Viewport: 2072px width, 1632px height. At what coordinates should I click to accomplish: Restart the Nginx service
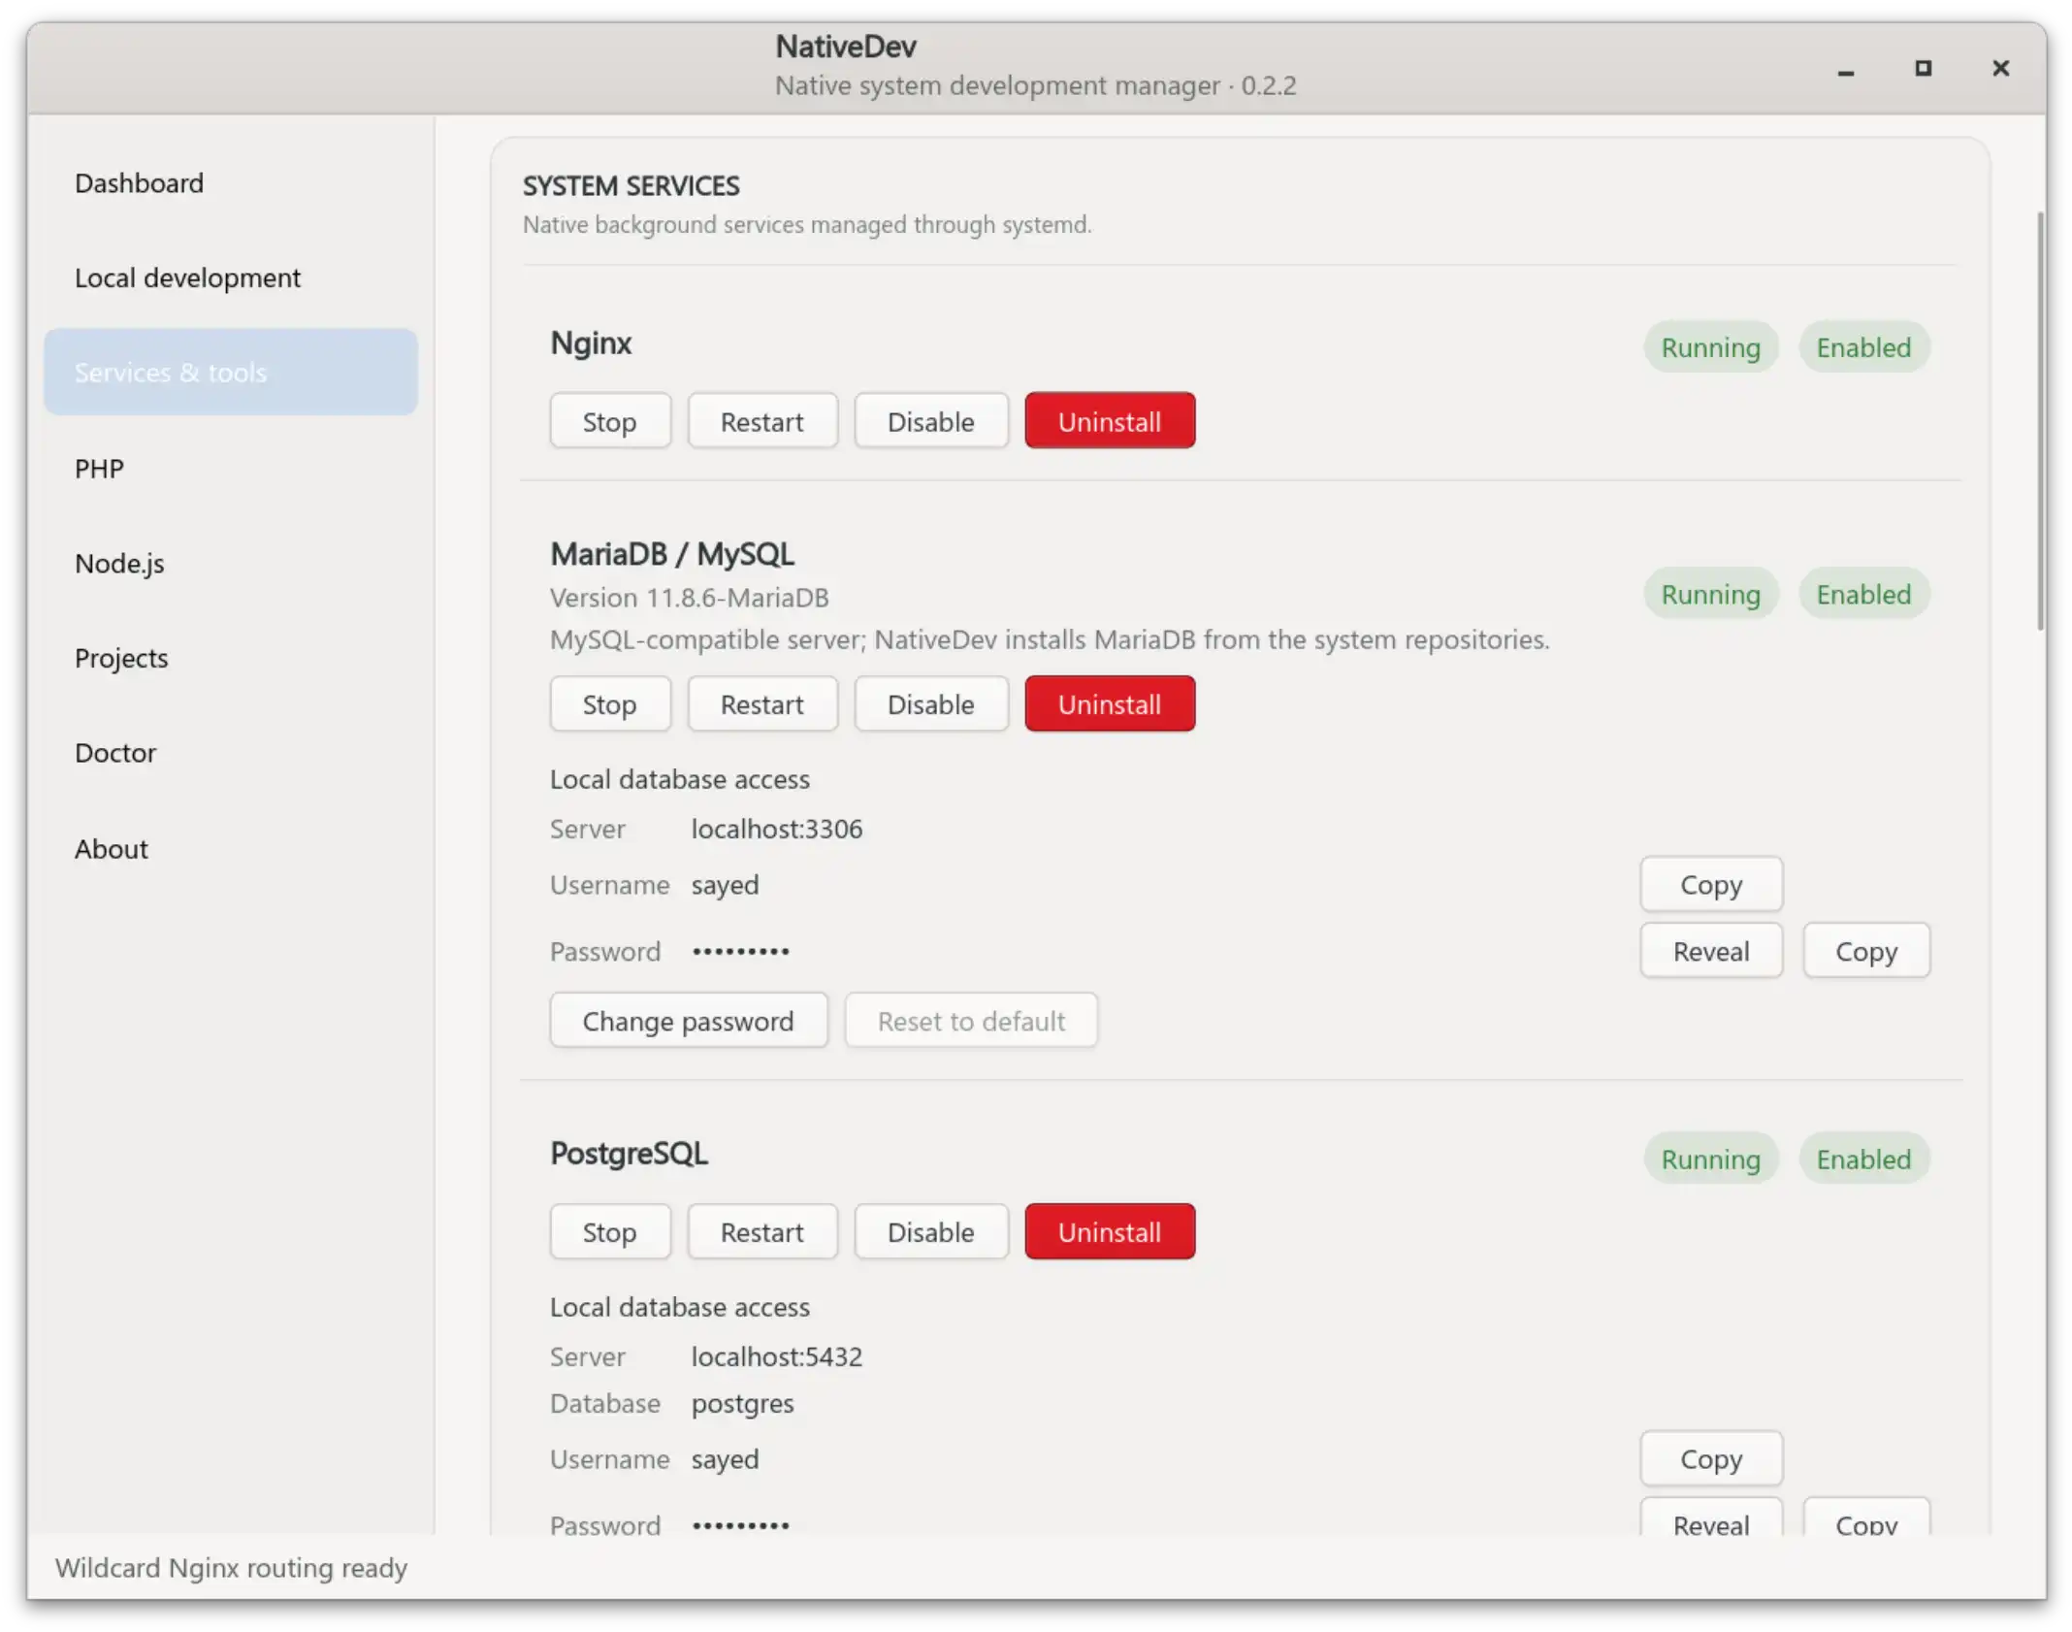point(762,421)
